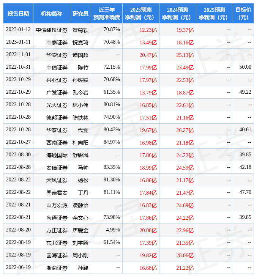Click the 研究员 column header
The height and width of the screenshot is (277, 254).
[x=80, y=14]
